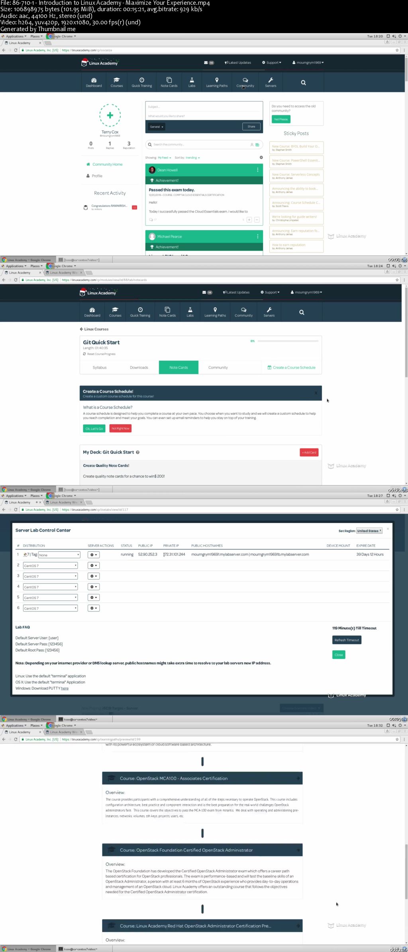The image size is (408, 952).
Task: Open the server actions gear dropdown for row 5
Action: [x=94, y=597]
